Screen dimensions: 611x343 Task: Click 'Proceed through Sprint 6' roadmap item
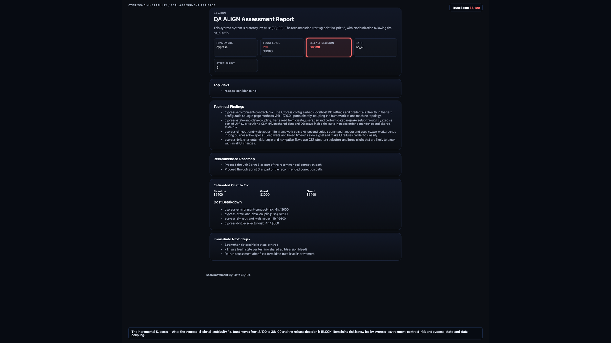(x=273, y=169)
